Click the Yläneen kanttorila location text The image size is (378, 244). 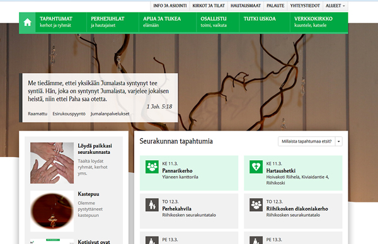point(180,177)
